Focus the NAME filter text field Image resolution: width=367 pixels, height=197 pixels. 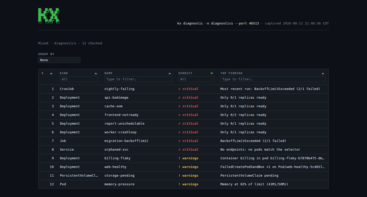138,79
